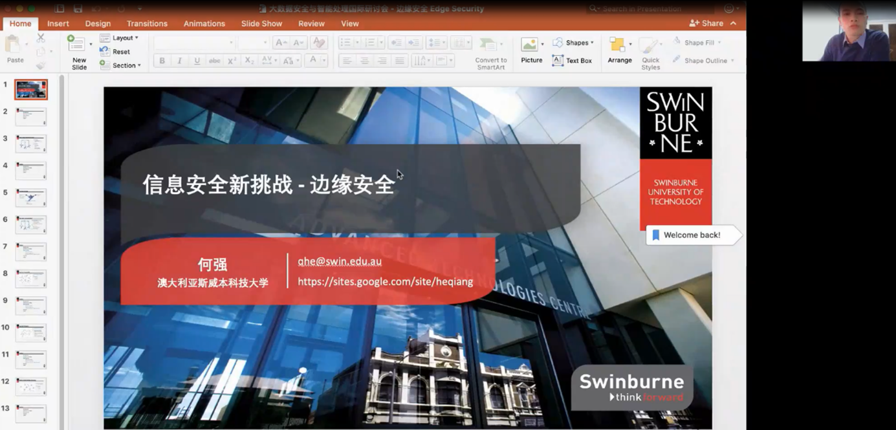Toggle bold formatting

click(162, 61)
